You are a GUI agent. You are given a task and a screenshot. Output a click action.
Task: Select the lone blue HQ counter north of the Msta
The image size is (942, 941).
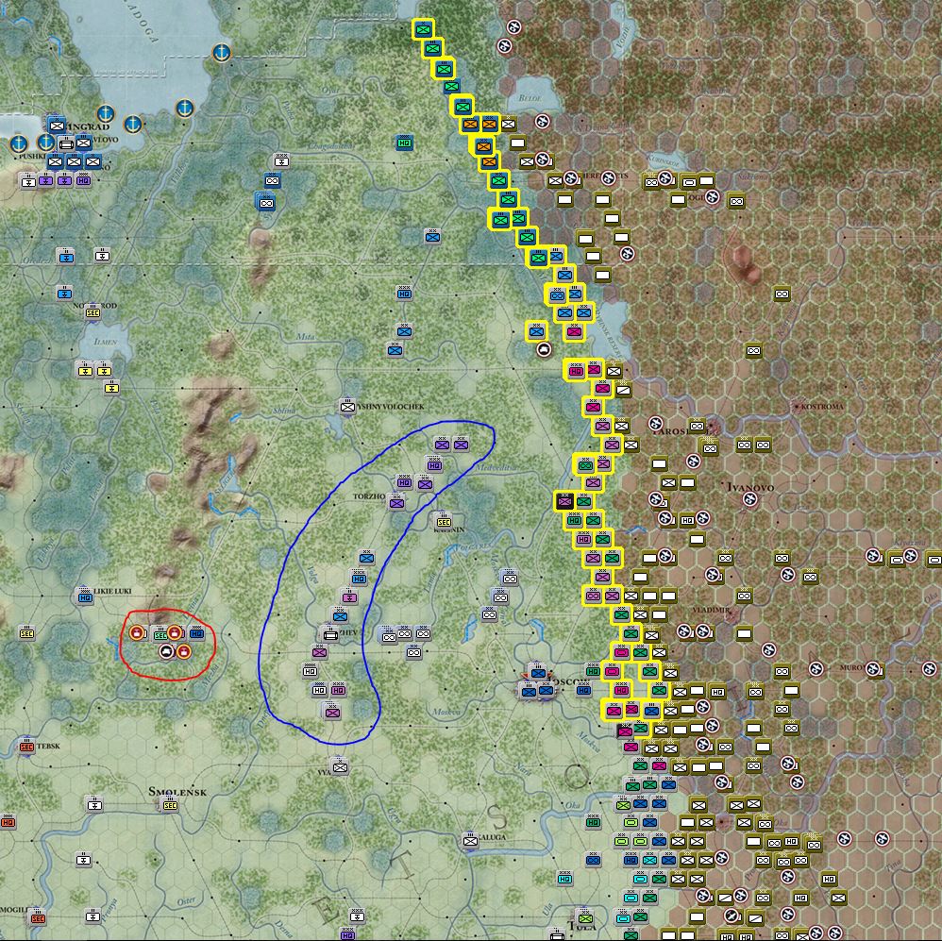point(404,294)
